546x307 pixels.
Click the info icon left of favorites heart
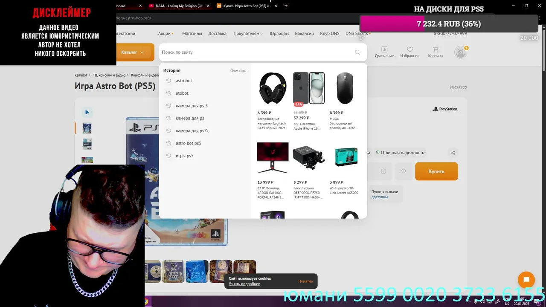tap(383, 171)
